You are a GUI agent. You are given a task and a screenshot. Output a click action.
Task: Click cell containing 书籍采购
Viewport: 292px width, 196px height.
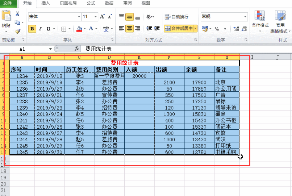coord(227,152)
